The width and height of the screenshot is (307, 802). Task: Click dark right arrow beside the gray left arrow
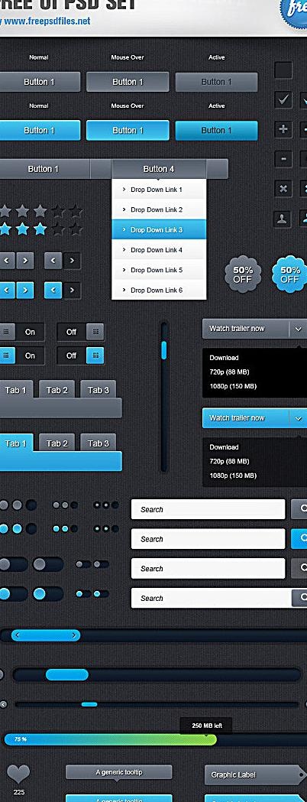(x=72, y=261)
